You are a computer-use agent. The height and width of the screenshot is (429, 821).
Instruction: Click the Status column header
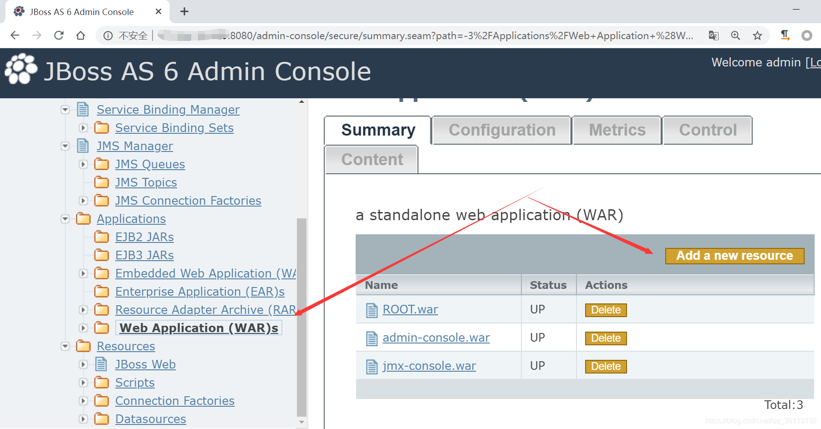[x=548, y=285]
